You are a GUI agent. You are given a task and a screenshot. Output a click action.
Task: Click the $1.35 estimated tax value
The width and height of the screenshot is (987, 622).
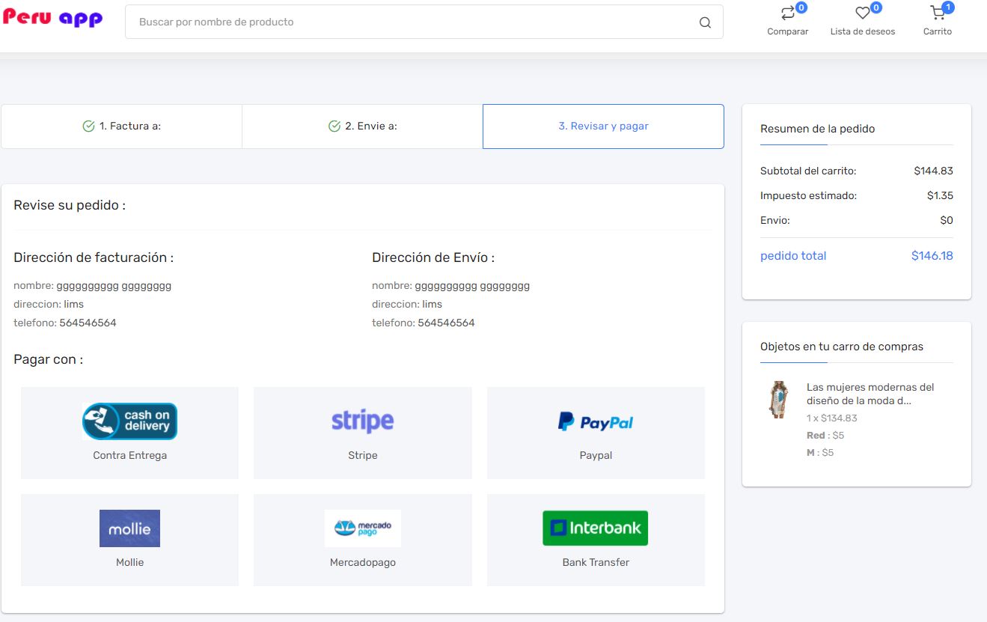[940, 195]
